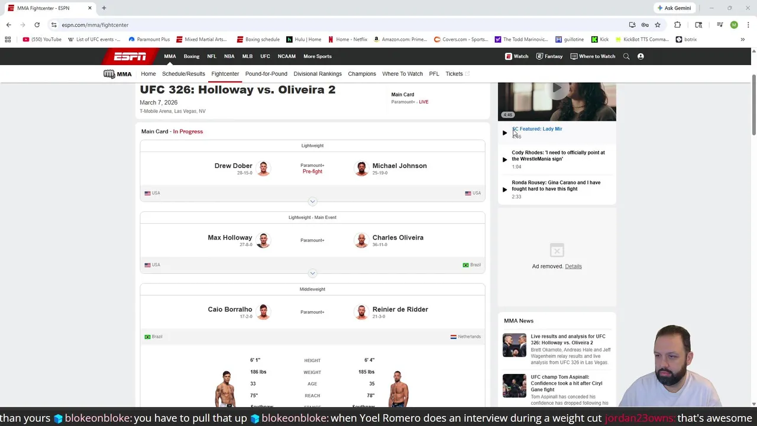Viewport: 757px width, 426px height.
Task: Select the MMA sport tab
Action: 170,56
